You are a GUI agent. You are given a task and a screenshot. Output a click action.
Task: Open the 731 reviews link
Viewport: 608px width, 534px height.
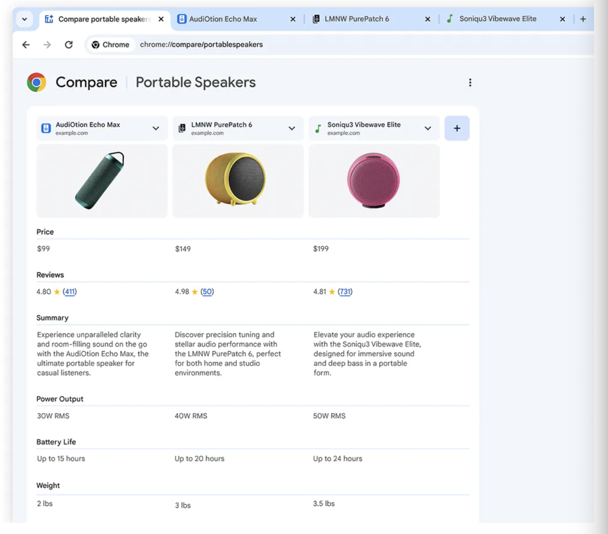tap(345, 292)
